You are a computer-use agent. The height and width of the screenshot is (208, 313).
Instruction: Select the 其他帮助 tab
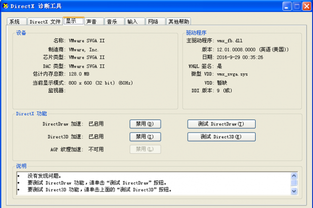click(179, 22)
